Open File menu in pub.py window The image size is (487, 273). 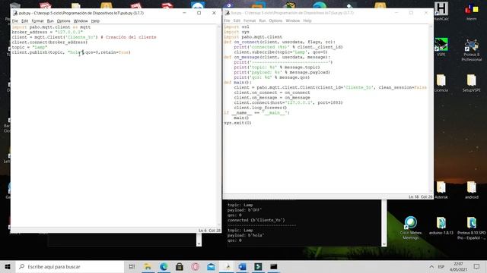(x=15, y=20)
